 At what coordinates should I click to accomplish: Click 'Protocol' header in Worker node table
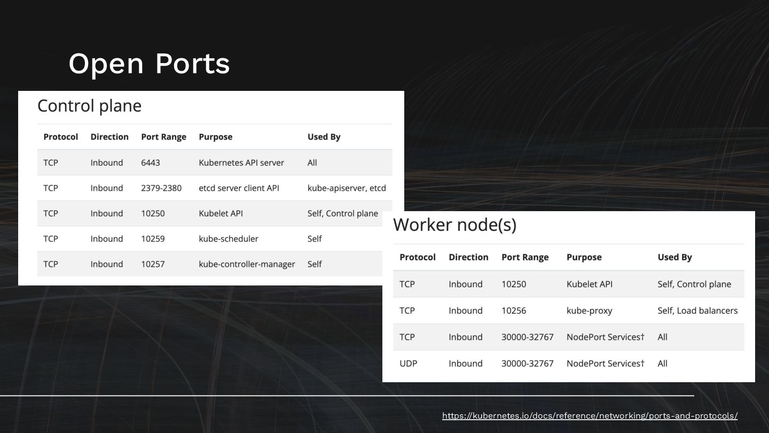click(x=418, y=257)
